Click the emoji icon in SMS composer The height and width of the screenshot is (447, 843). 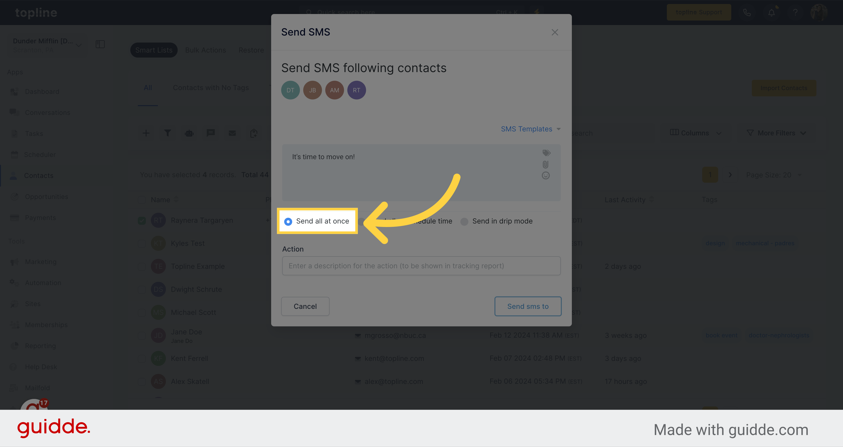point(546,175)
